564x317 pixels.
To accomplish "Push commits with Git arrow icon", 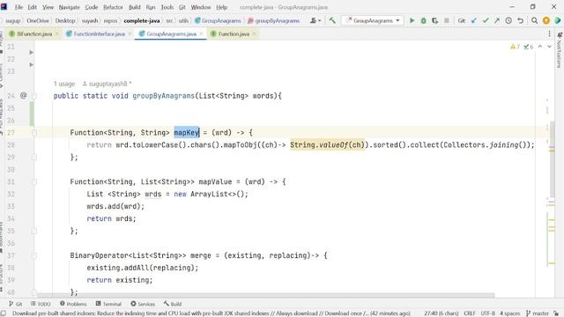I will (497, 21).
